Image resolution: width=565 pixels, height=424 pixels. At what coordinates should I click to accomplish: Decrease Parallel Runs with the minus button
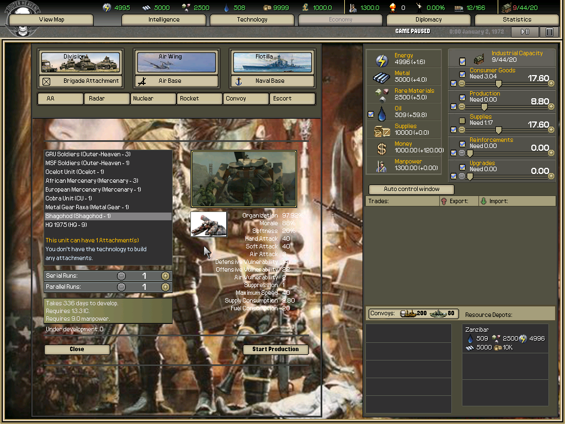click(x=121, y=287)
